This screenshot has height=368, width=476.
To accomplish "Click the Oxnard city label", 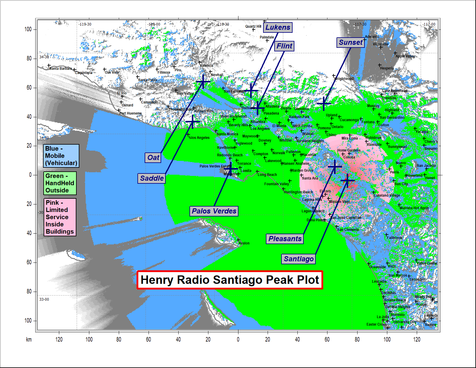I will (127, 105).
